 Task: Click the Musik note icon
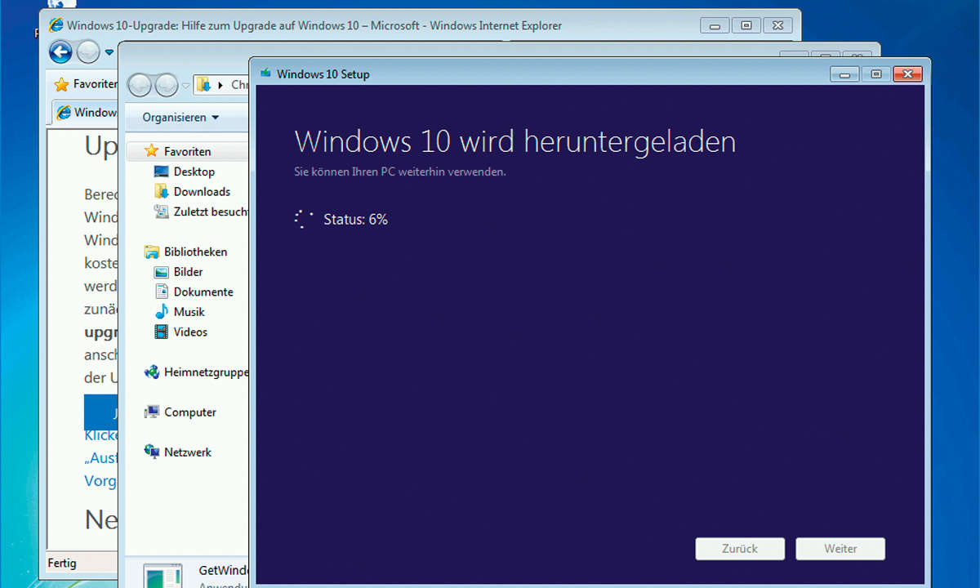point(161,312)
